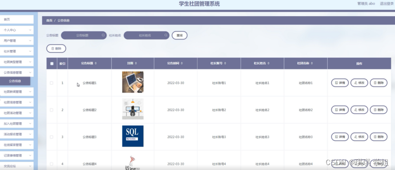Expand the 社长管理 chevron in sidebar
Screen dimensions: 395x170
(x=30, y=51)
